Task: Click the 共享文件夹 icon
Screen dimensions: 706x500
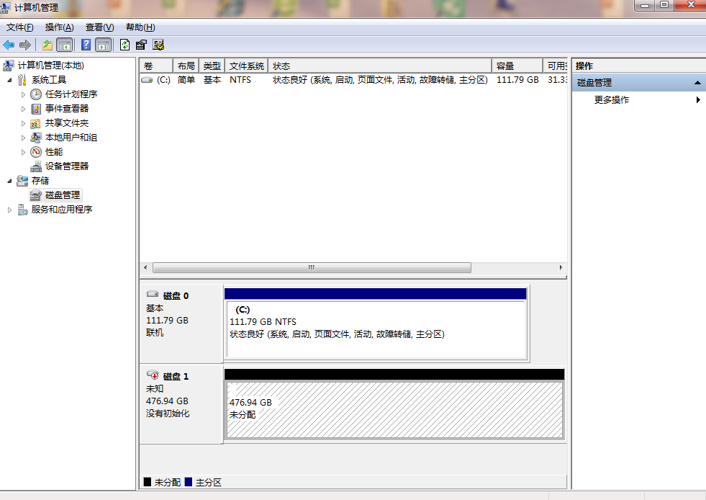Action: tap(35, 123)
